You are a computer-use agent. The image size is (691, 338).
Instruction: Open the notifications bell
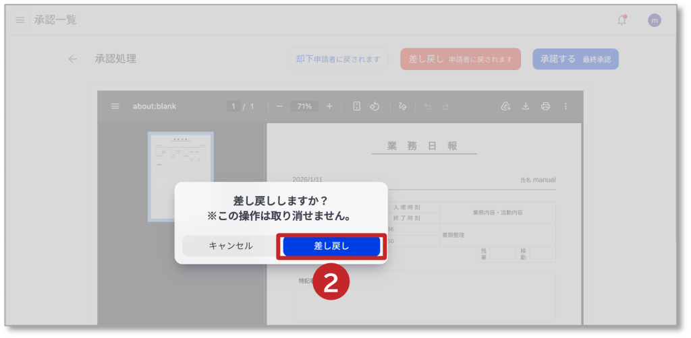tap(621, 20)
